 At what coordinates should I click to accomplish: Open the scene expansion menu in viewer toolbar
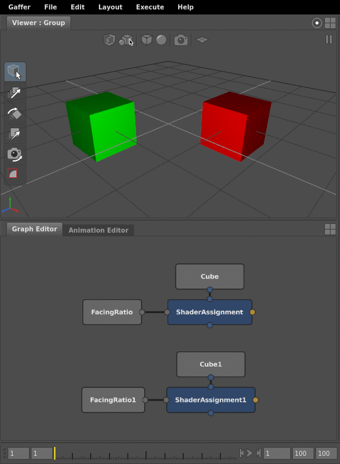point(109,40)
